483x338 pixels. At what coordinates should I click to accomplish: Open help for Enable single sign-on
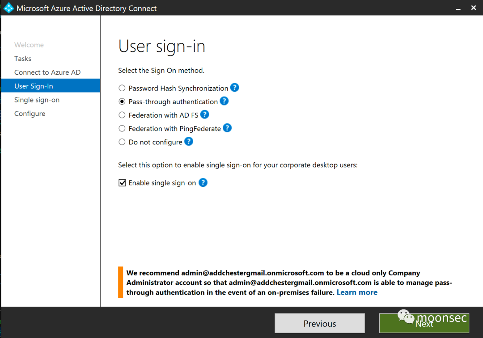click(203, 182)
